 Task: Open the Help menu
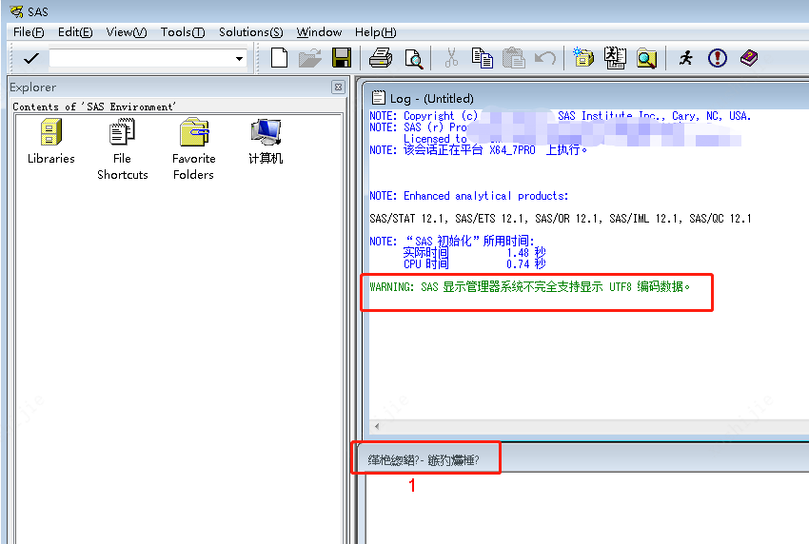click(376, 32)
